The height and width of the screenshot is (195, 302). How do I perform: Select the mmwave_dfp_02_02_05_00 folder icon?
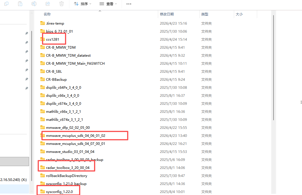pos(43,127)
